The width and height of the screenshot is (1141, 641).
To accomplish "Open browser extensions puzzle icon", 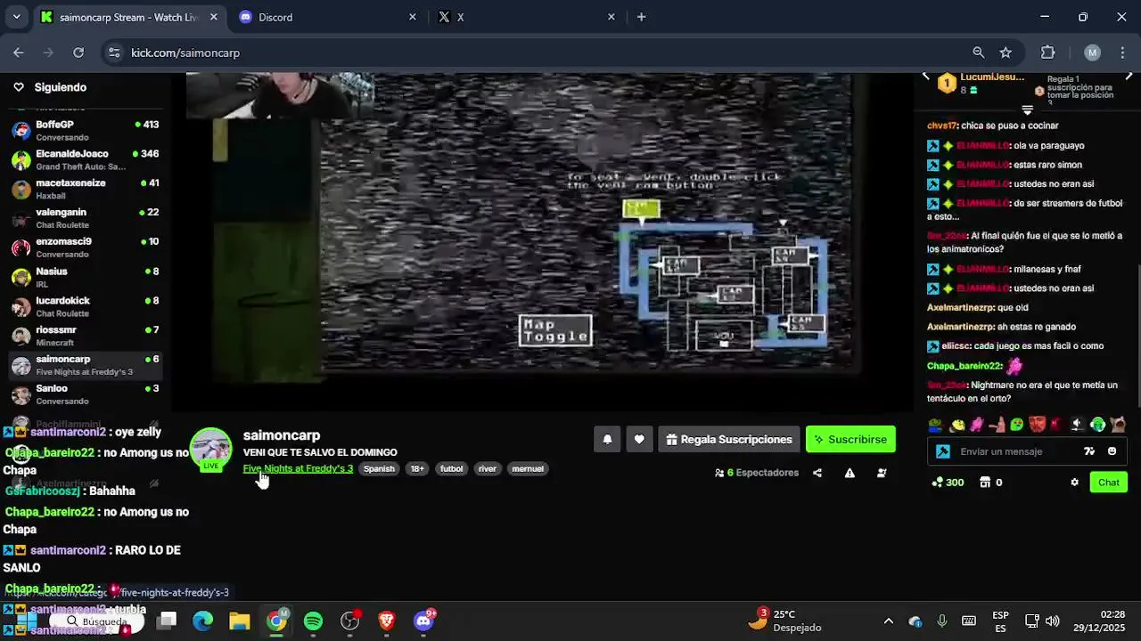I will point(1048,53).
